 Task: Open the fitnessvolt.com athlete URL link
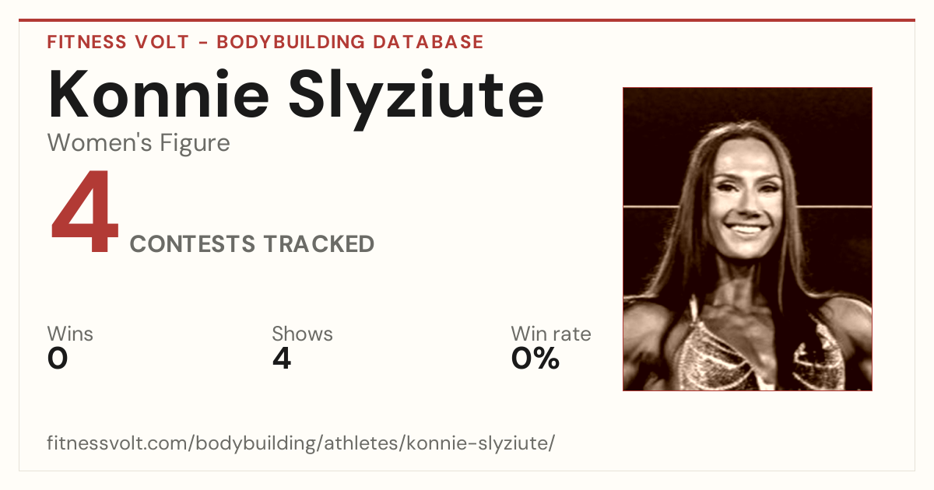tap(300, 444)
